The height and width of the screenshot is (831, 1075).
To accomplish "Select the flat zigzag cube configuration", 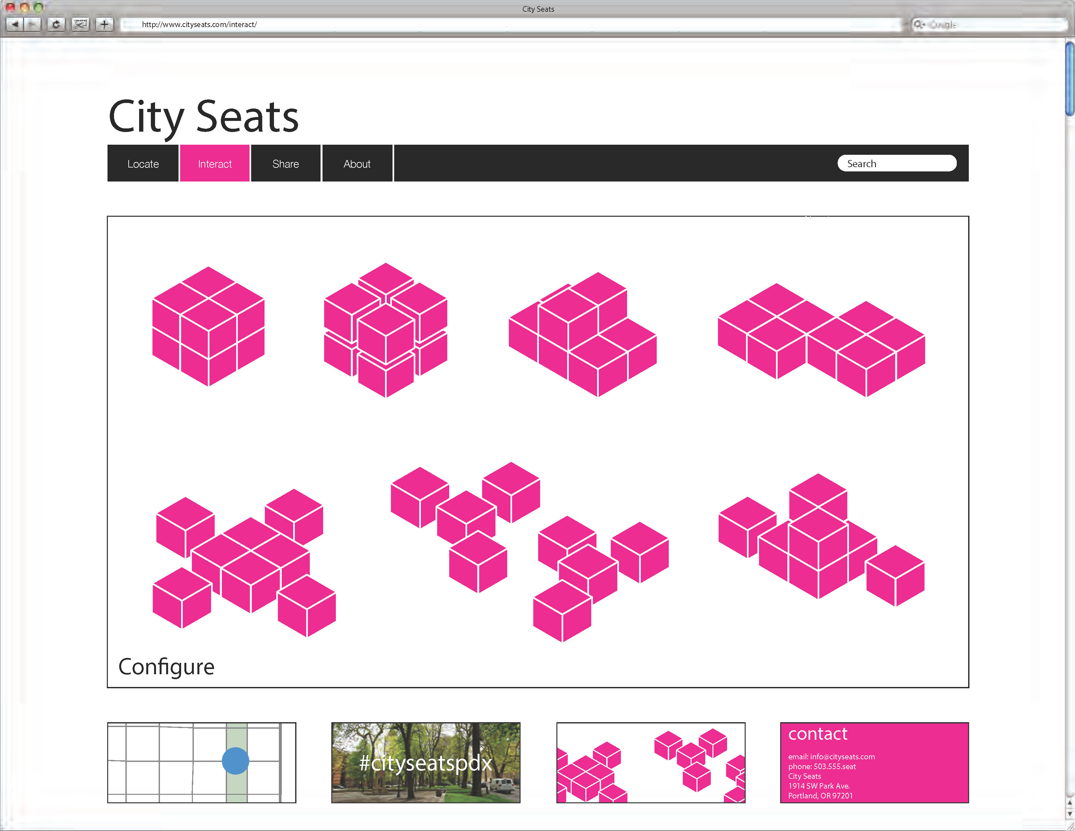I will (x=821, y=340).
